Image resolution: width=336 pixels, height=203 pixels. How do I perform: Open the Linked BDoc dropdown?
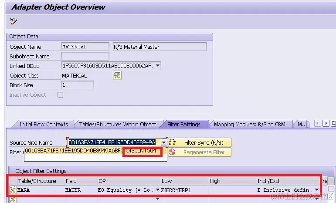click(158, 65)
